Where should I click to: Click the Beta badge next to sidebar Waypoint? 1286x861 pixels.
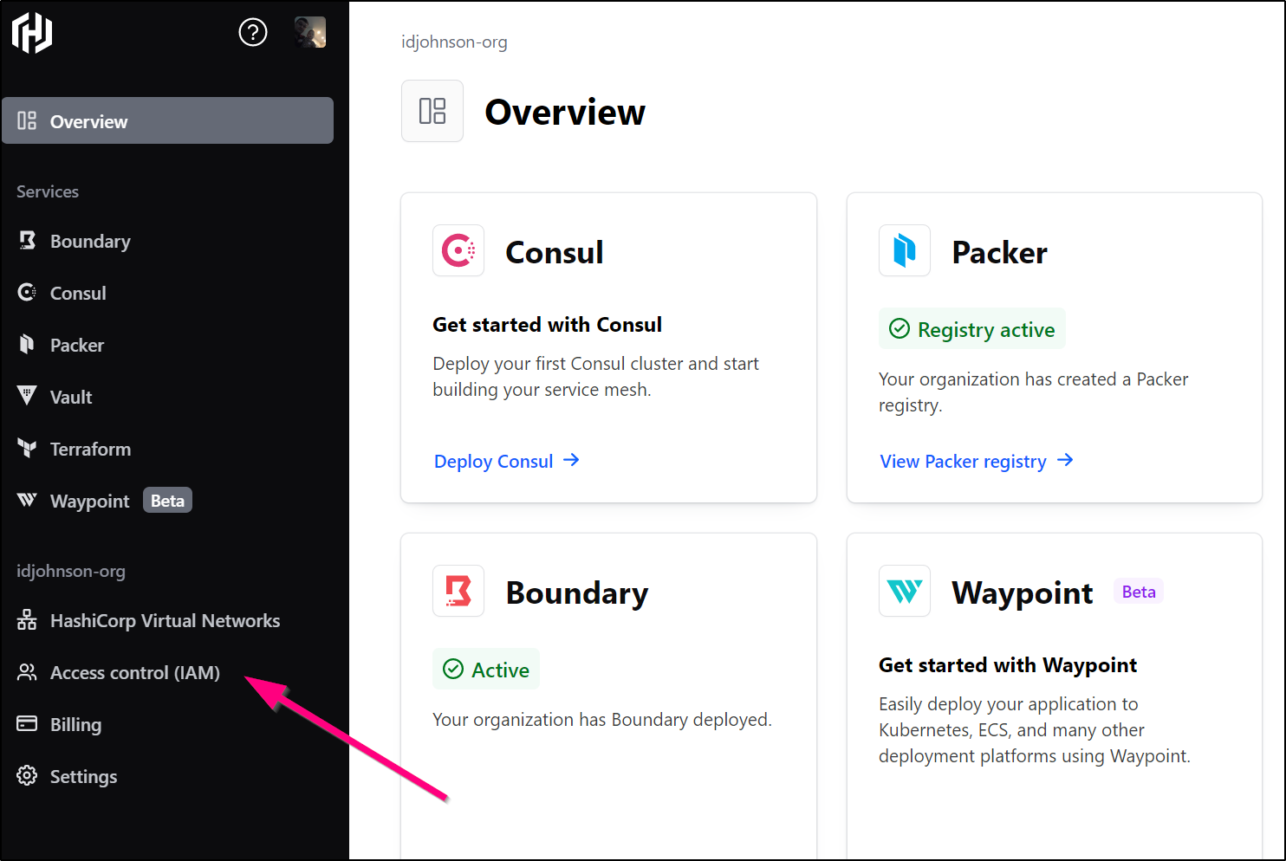point(167,501)
